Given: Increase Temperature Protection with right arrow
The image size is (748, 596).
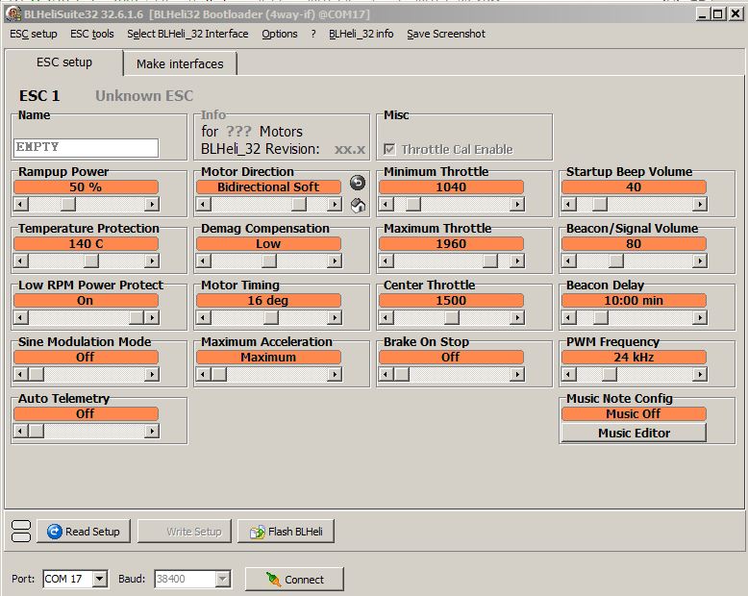Looking at the screenshot, I should pos(152,261).
